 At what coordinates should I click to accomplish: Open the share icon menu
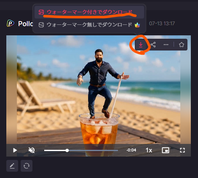pyautogui.click(x=153, y=45)
